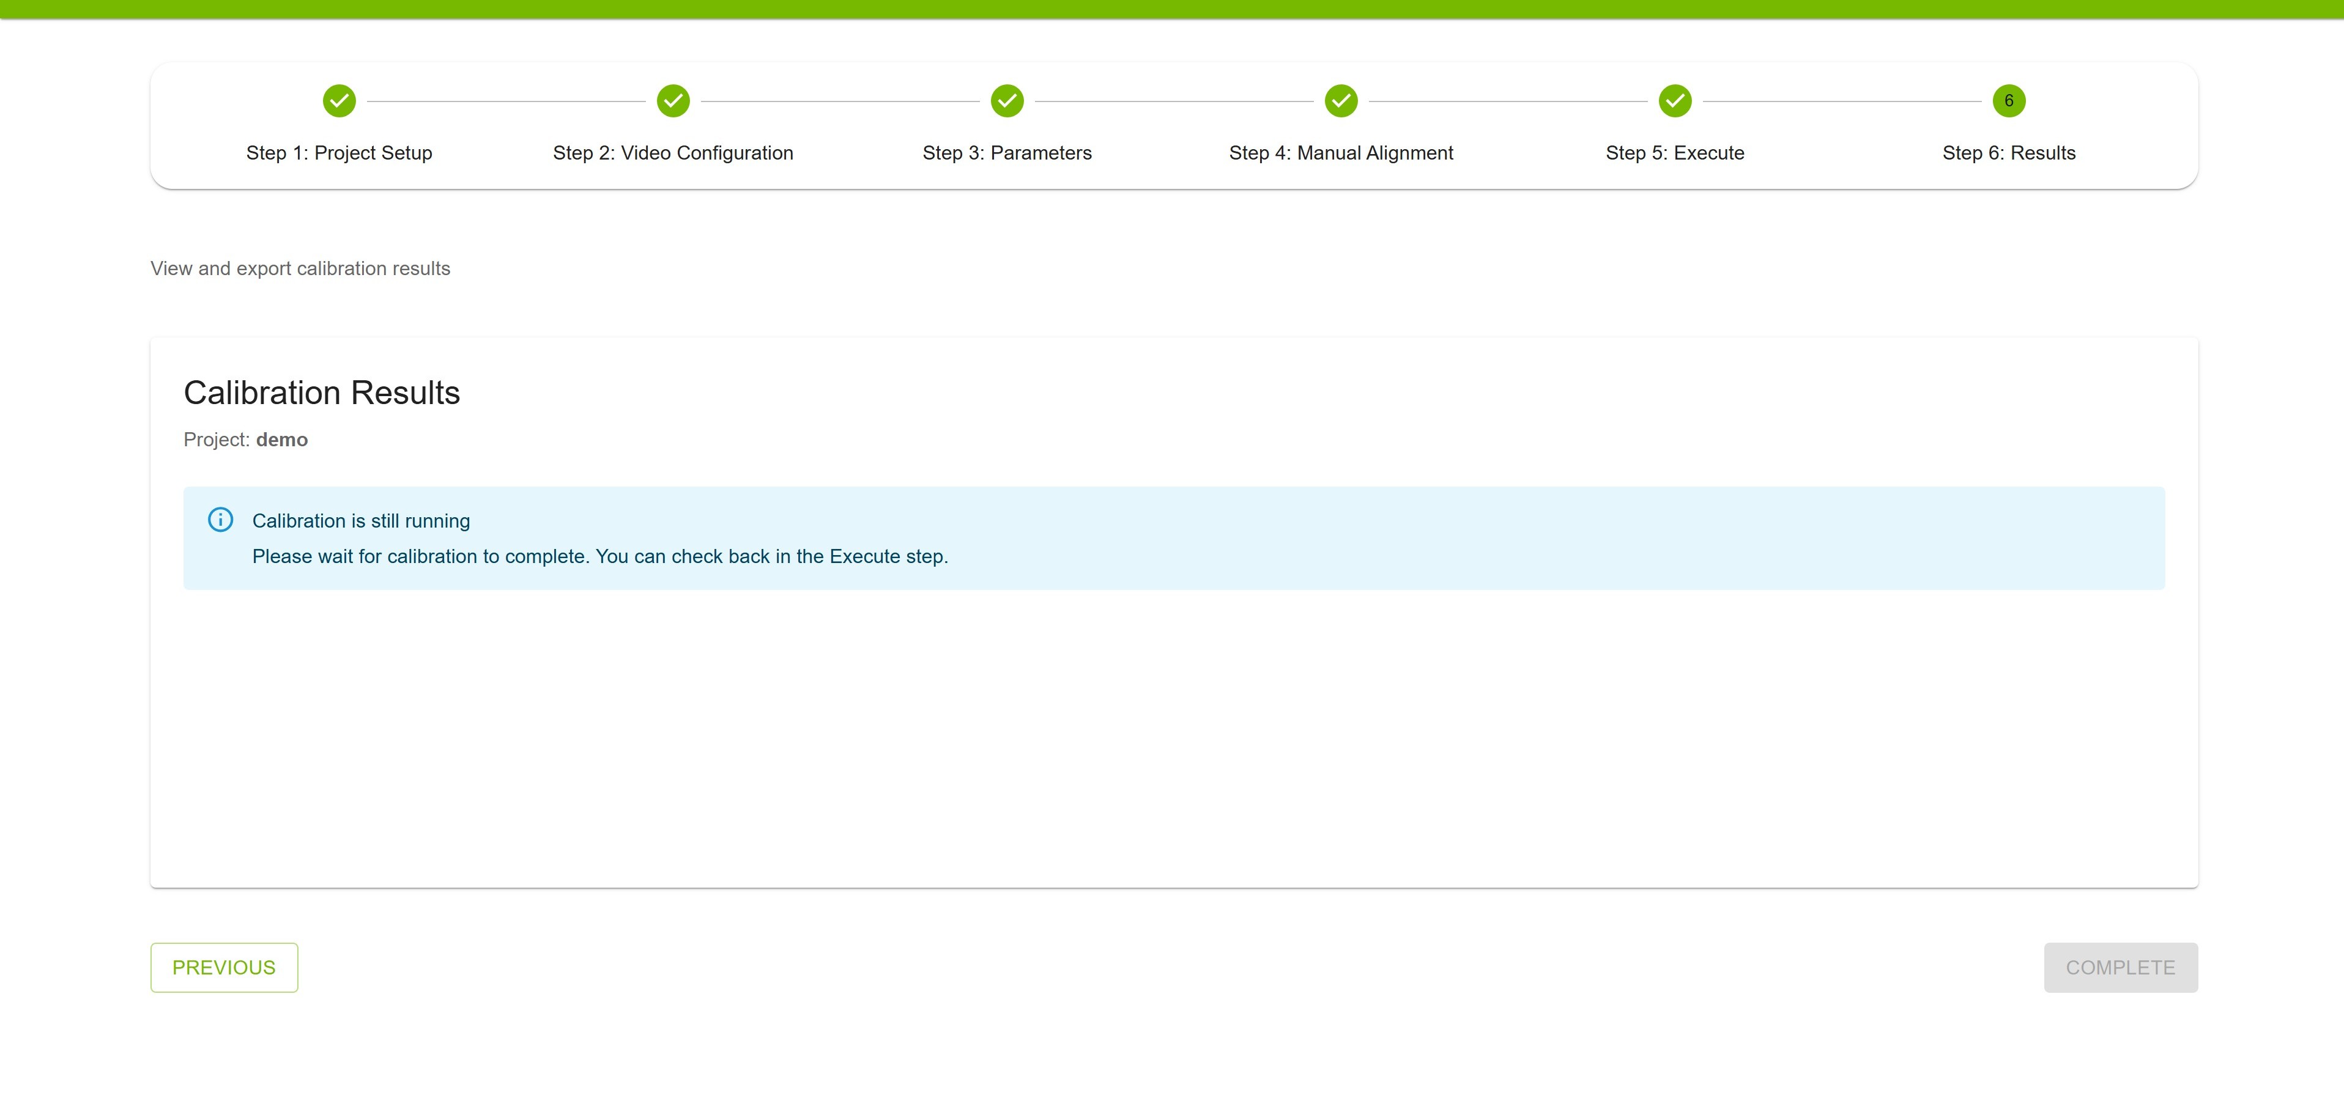Viewport: 2344px width, 1112px height.
Task: Click 'Please wait for calibration to complete' text
Action: 599,556
